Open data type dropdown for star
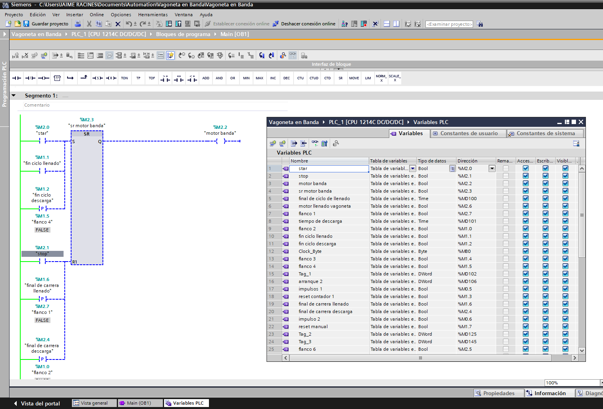 pos(452,168)
